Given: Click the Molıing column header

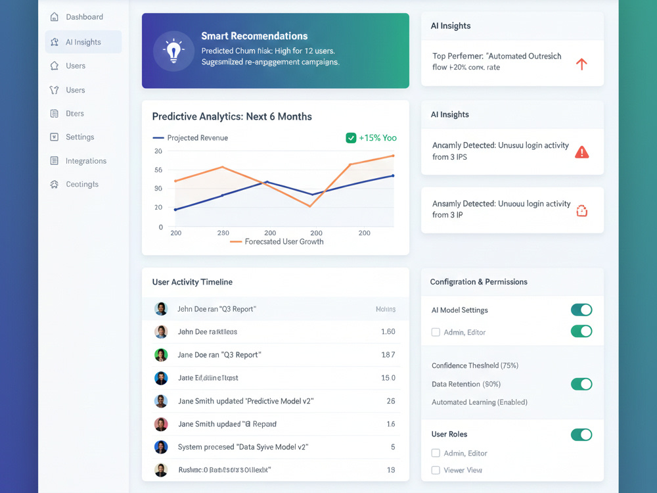Looking at the screenshot, I should (386, 309).
